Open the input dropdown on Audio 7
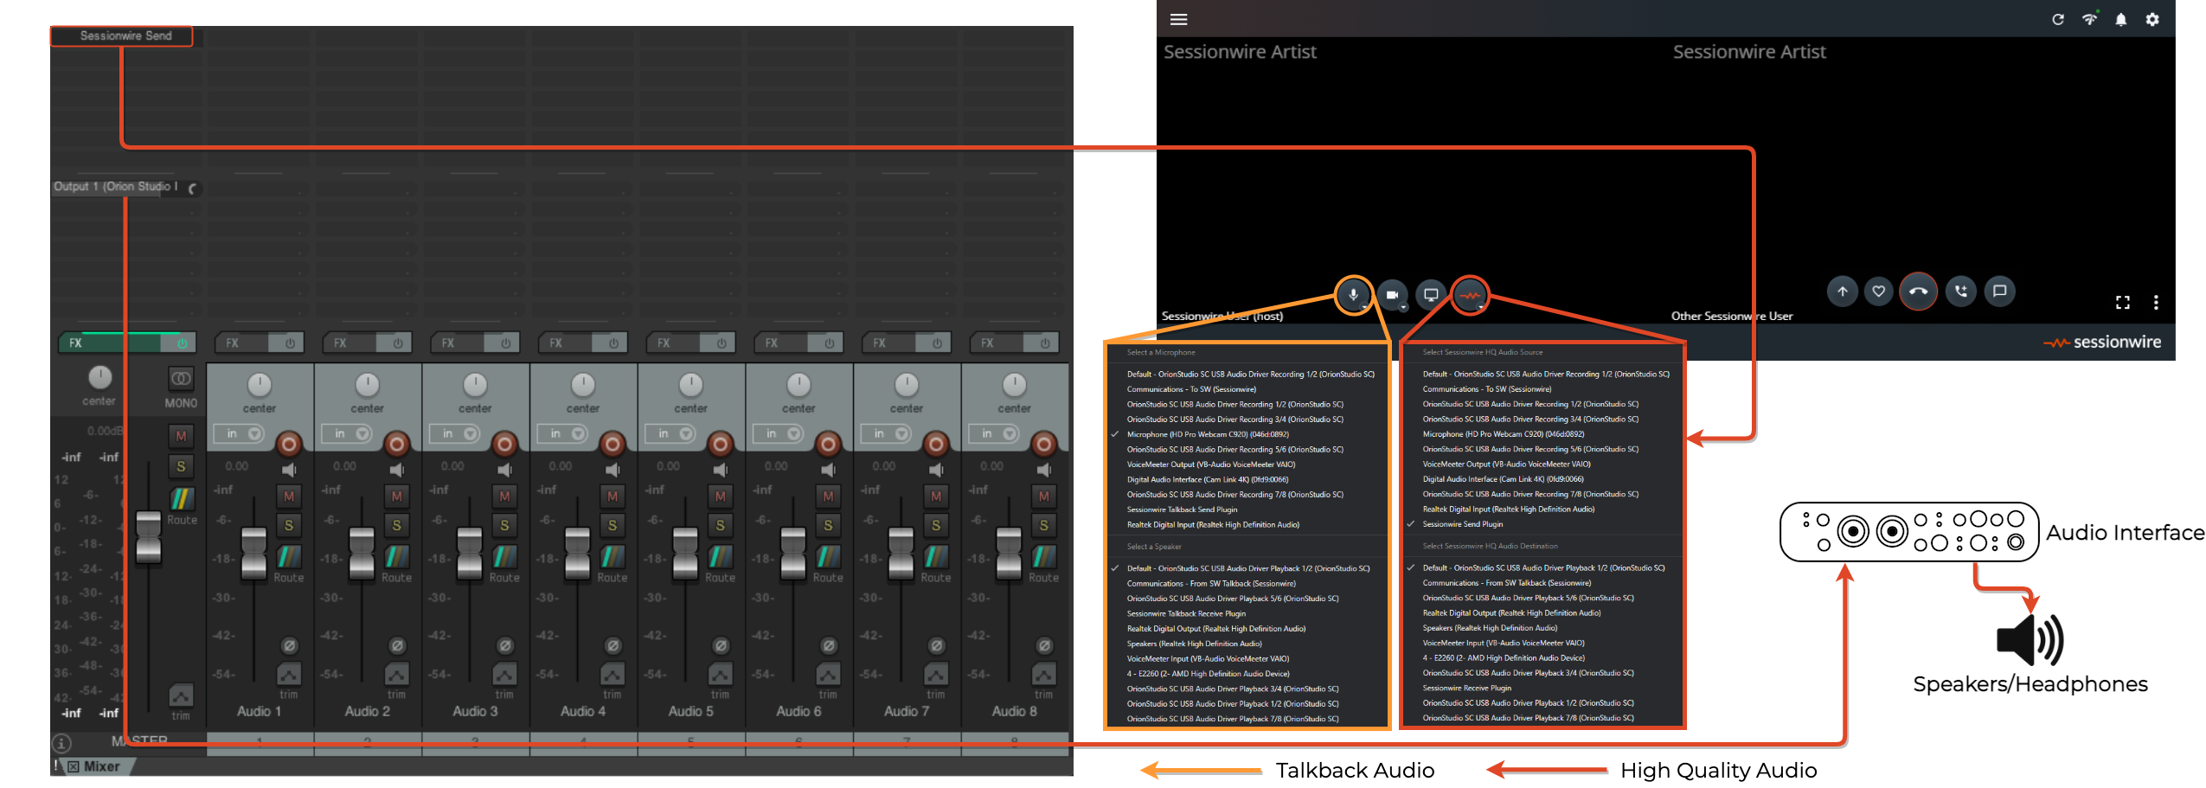 tap(891, 433)
